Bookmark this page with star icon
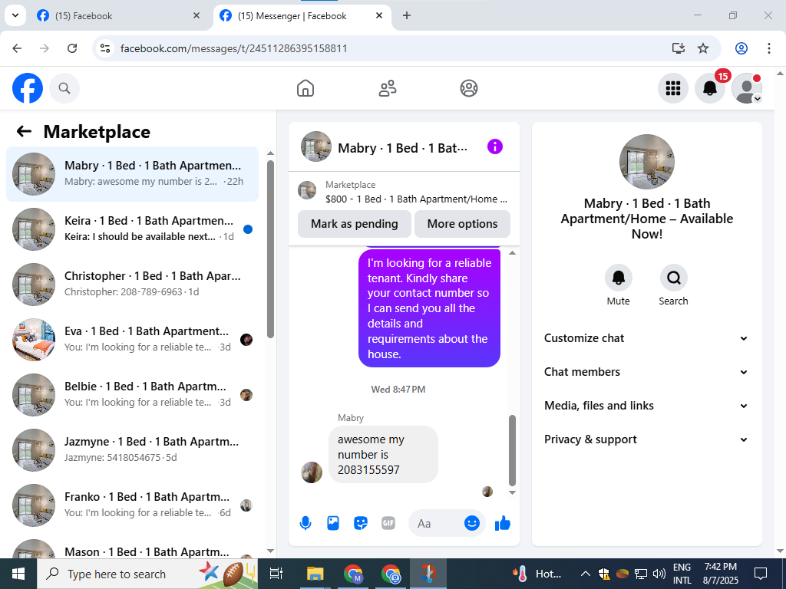The height and width of the screenshot is (589, 786). (703, 48)
